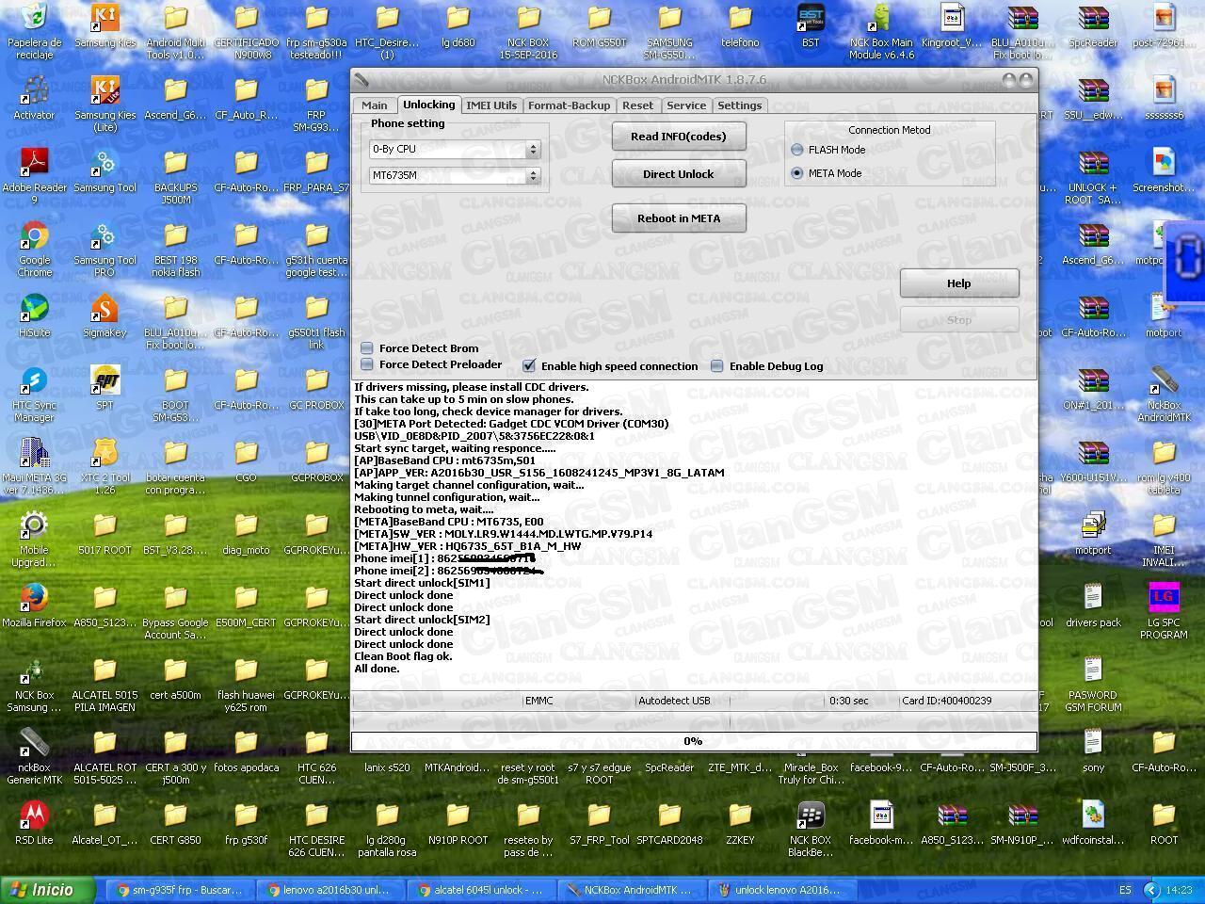
Task: Enable Force Detect Brom checkbox
Action: (x=367, y=348)
